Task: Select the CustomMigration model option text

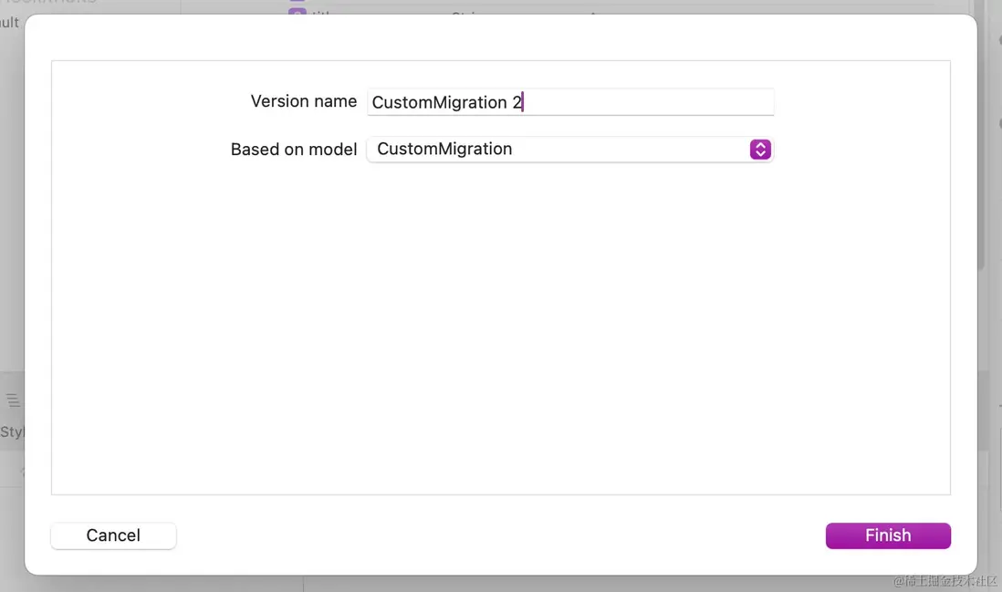Action: (444, 150)
